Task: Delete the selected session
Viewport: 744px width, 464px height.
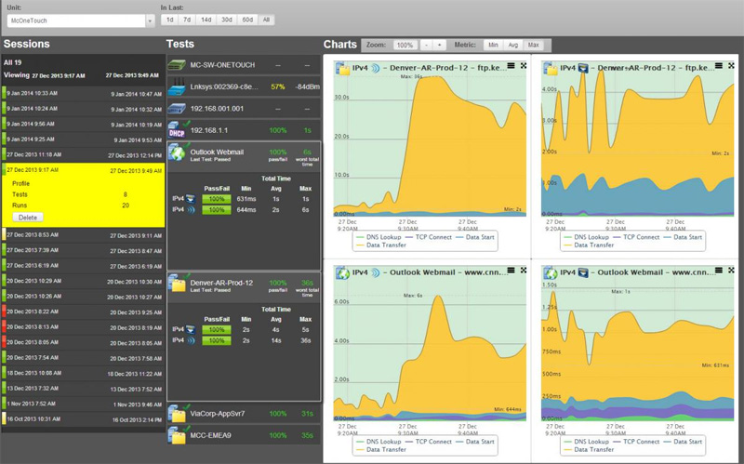Action: (28, 217)
